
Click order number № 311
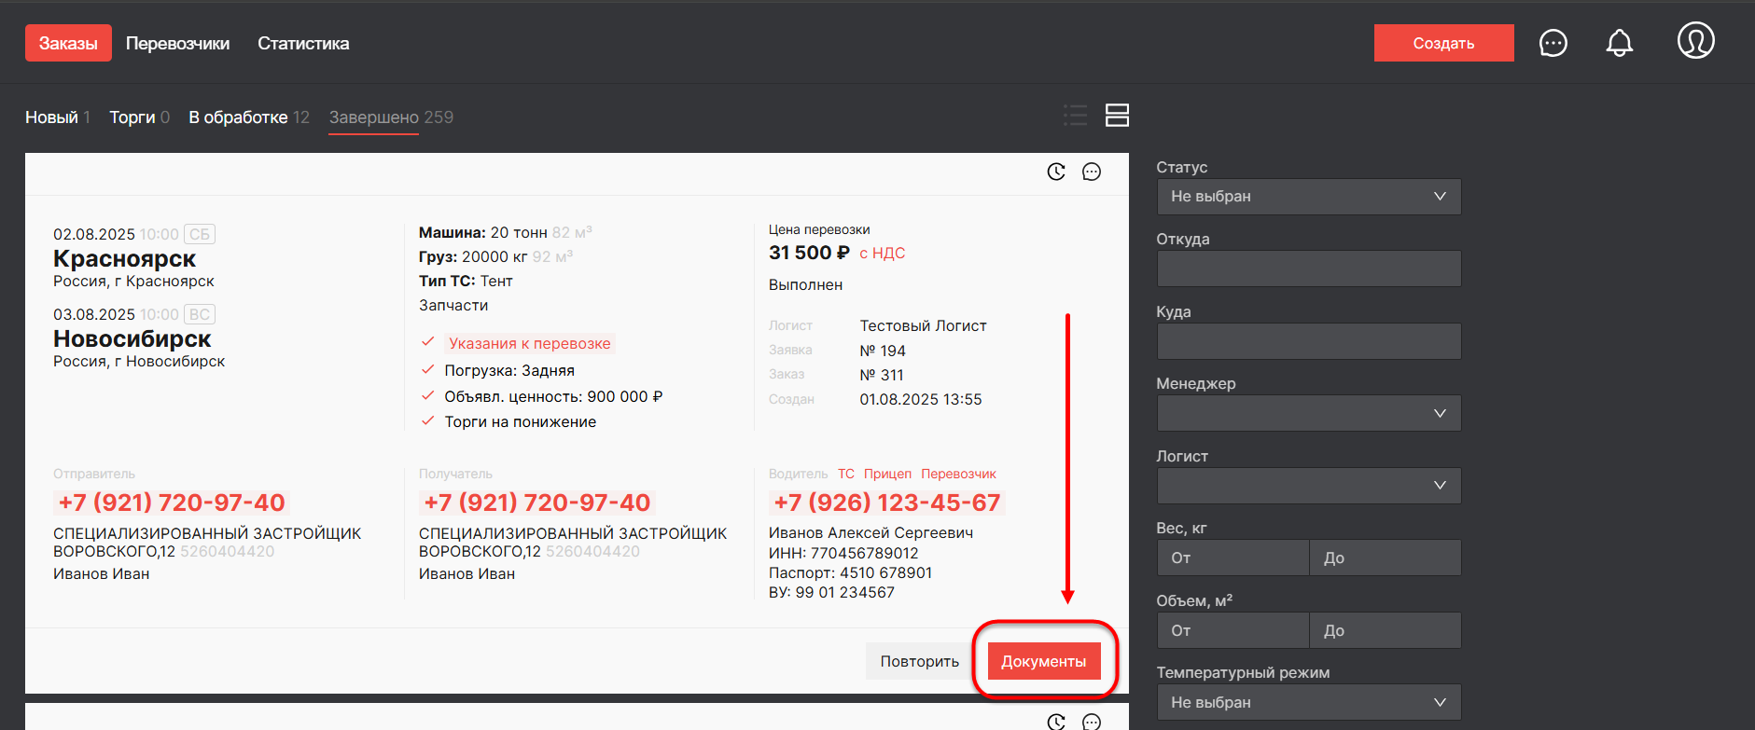(882, 375)
